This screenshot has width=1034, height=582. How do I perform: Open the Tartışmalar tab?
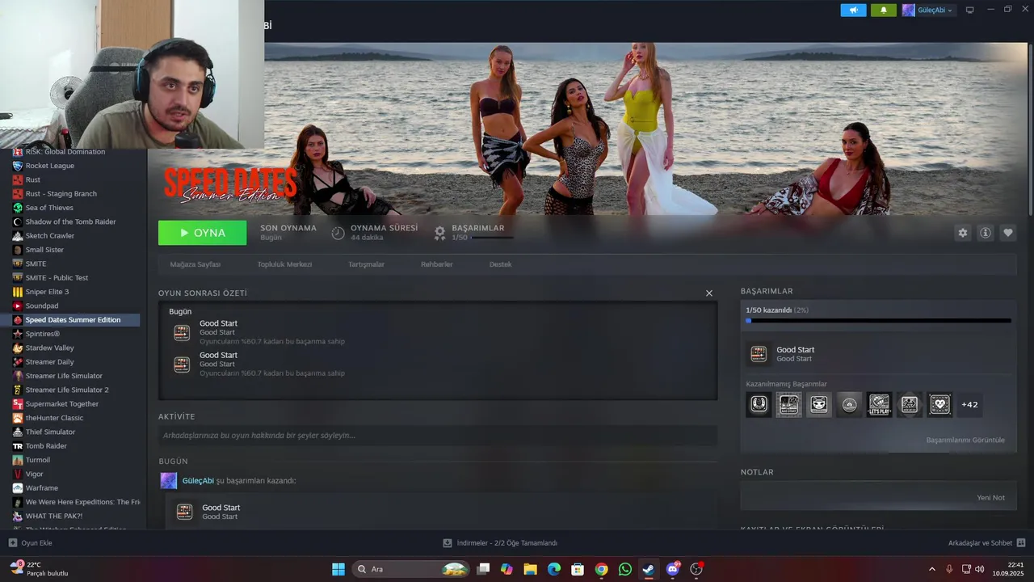click(x=366, y=264)
